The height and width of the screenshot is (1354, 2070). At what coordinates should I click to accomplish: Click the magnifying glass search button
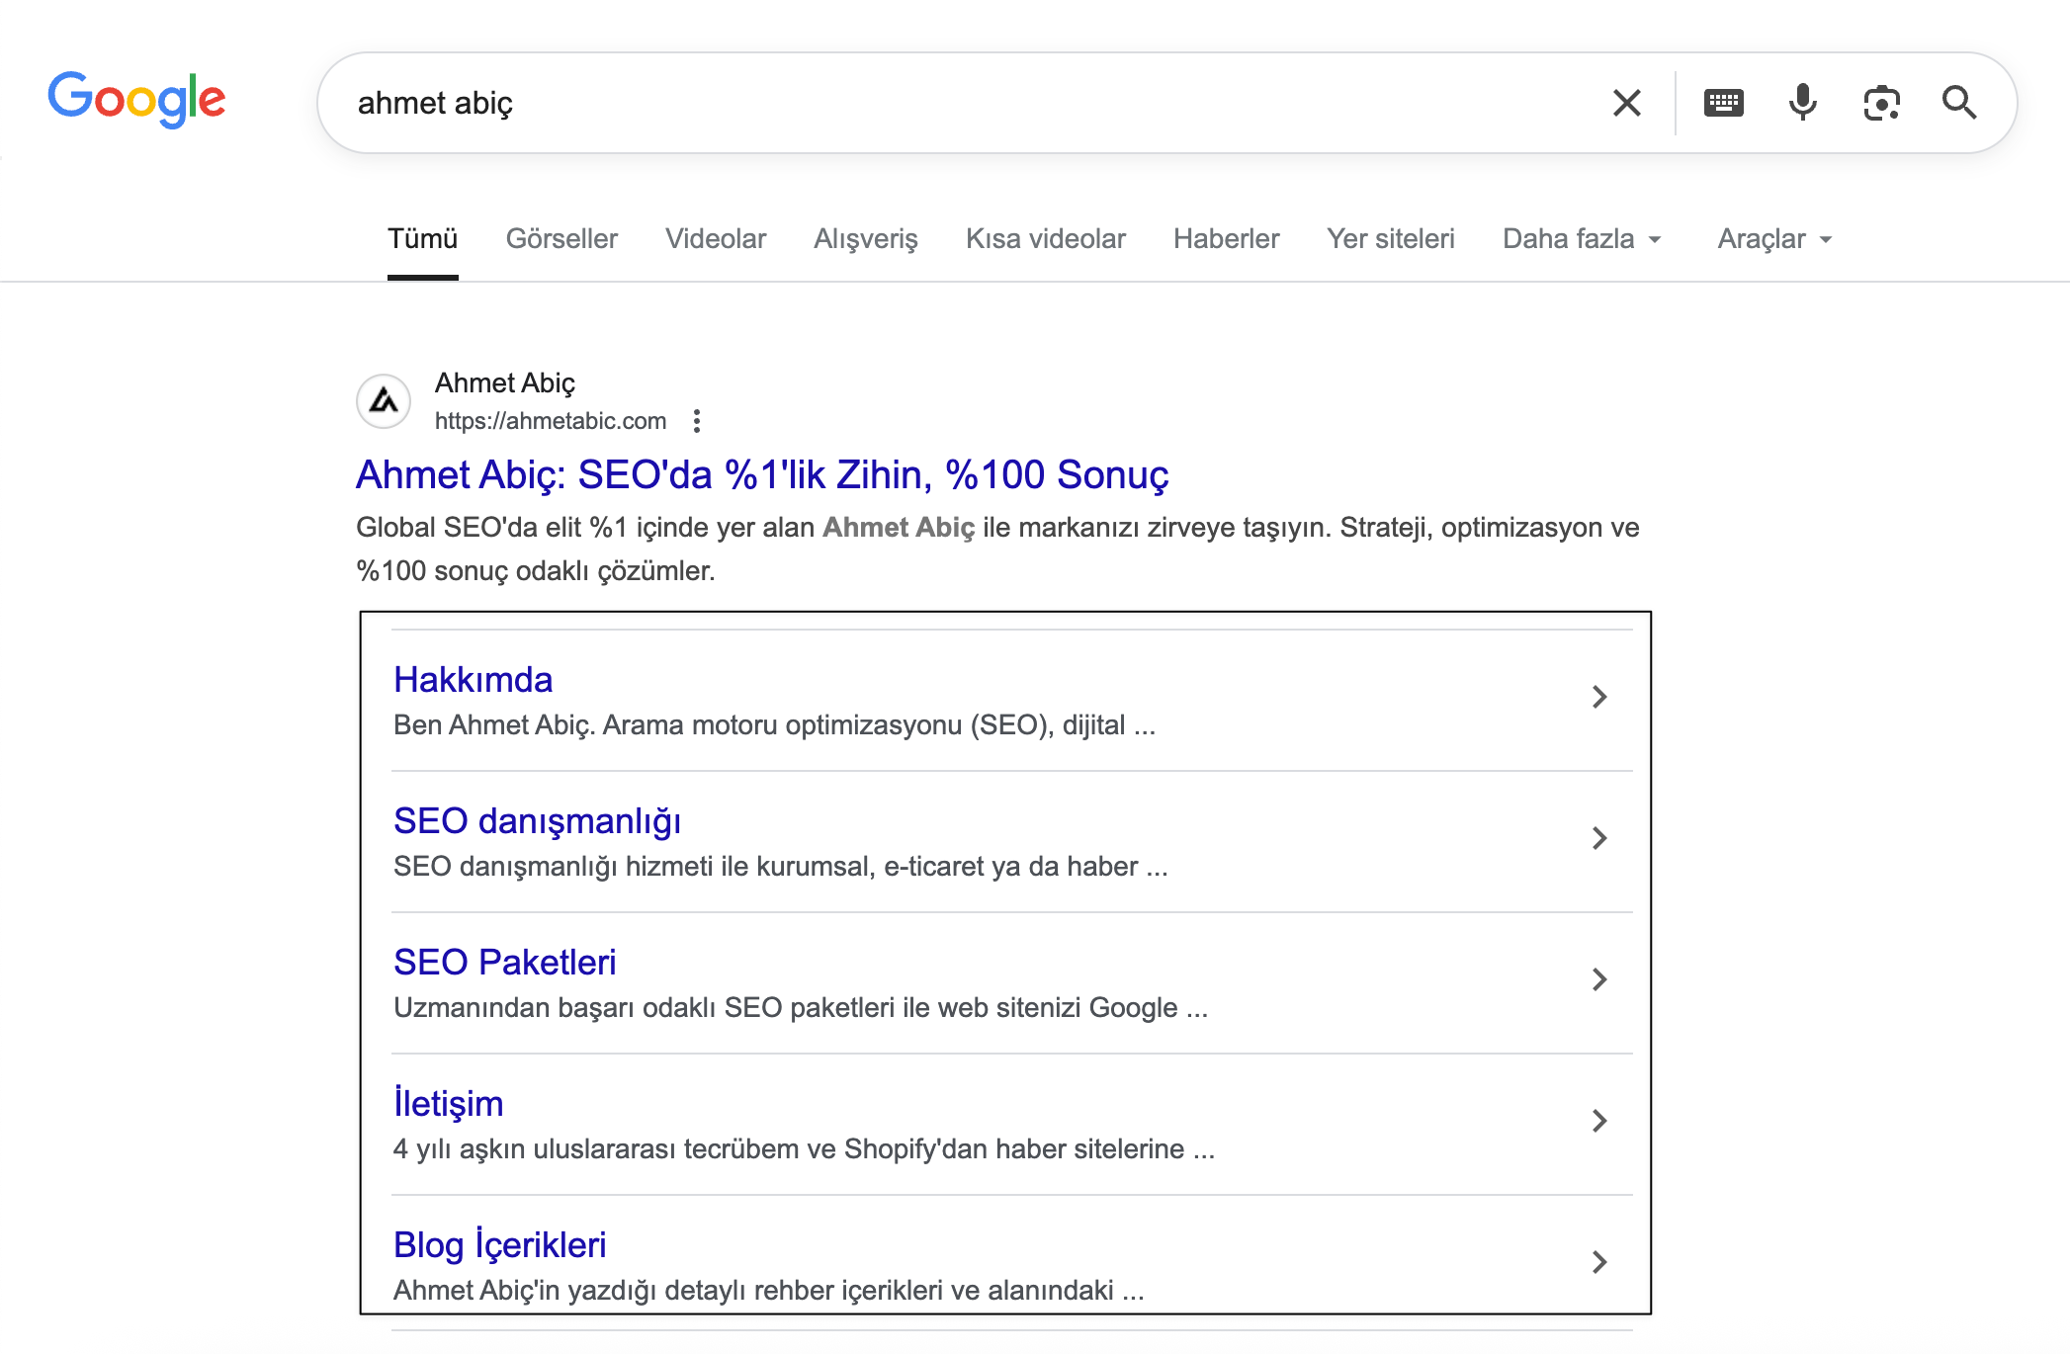1959,103
